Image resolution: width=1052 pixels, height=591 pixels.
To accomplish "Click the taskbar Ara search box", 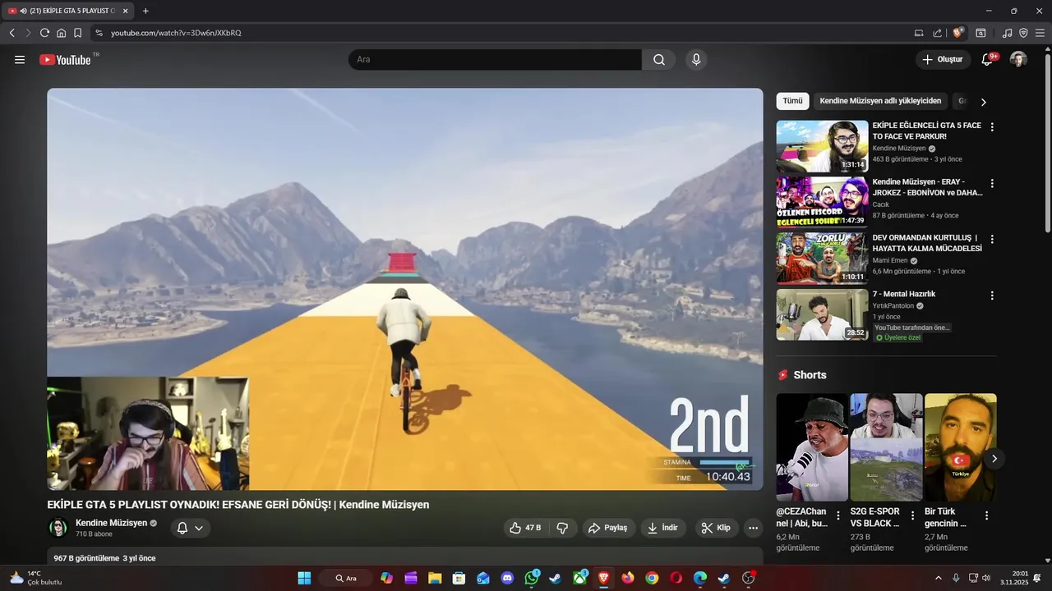I will 346,578.
